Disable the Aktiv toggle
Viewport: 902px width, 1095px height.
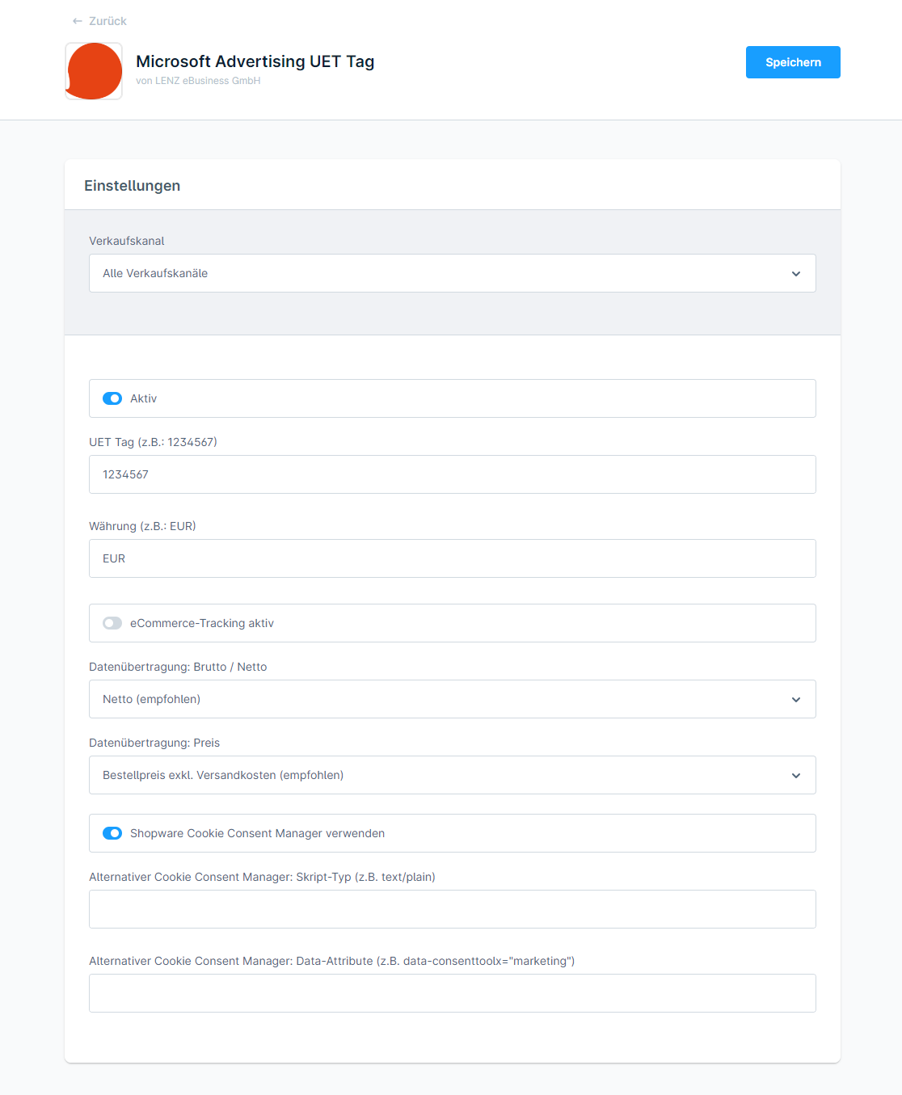[112, 398]
